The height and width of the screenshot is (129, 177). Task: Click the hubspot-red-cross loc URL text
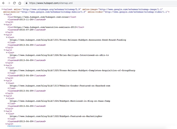coord(41,17)
